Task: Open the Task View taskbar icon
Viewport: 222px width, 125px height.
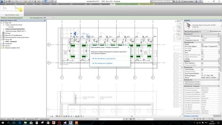Action: (x=14, y=123)
